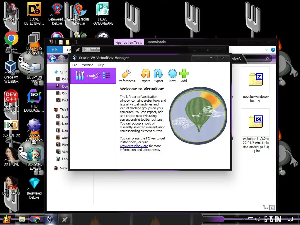300x225 pixels.
Task: Select novetus-windows-beta.zip file
Action: click(x=255, y=85)
